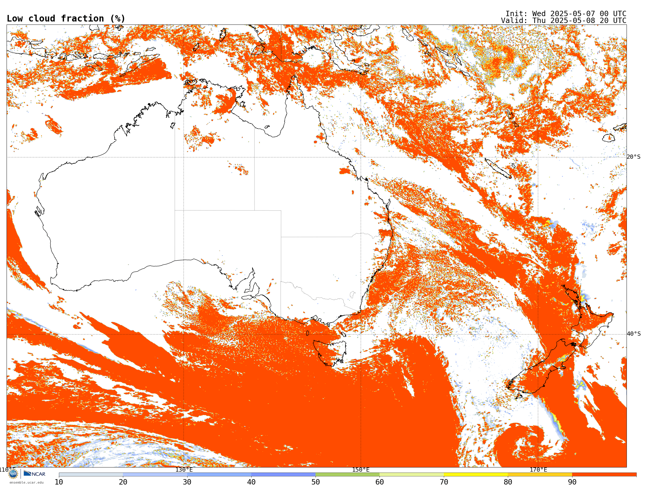Viewport: 646px width, 486px height.
Task: Click the 60–70 pale yellow colorbar segment
Action: point(412,475)
